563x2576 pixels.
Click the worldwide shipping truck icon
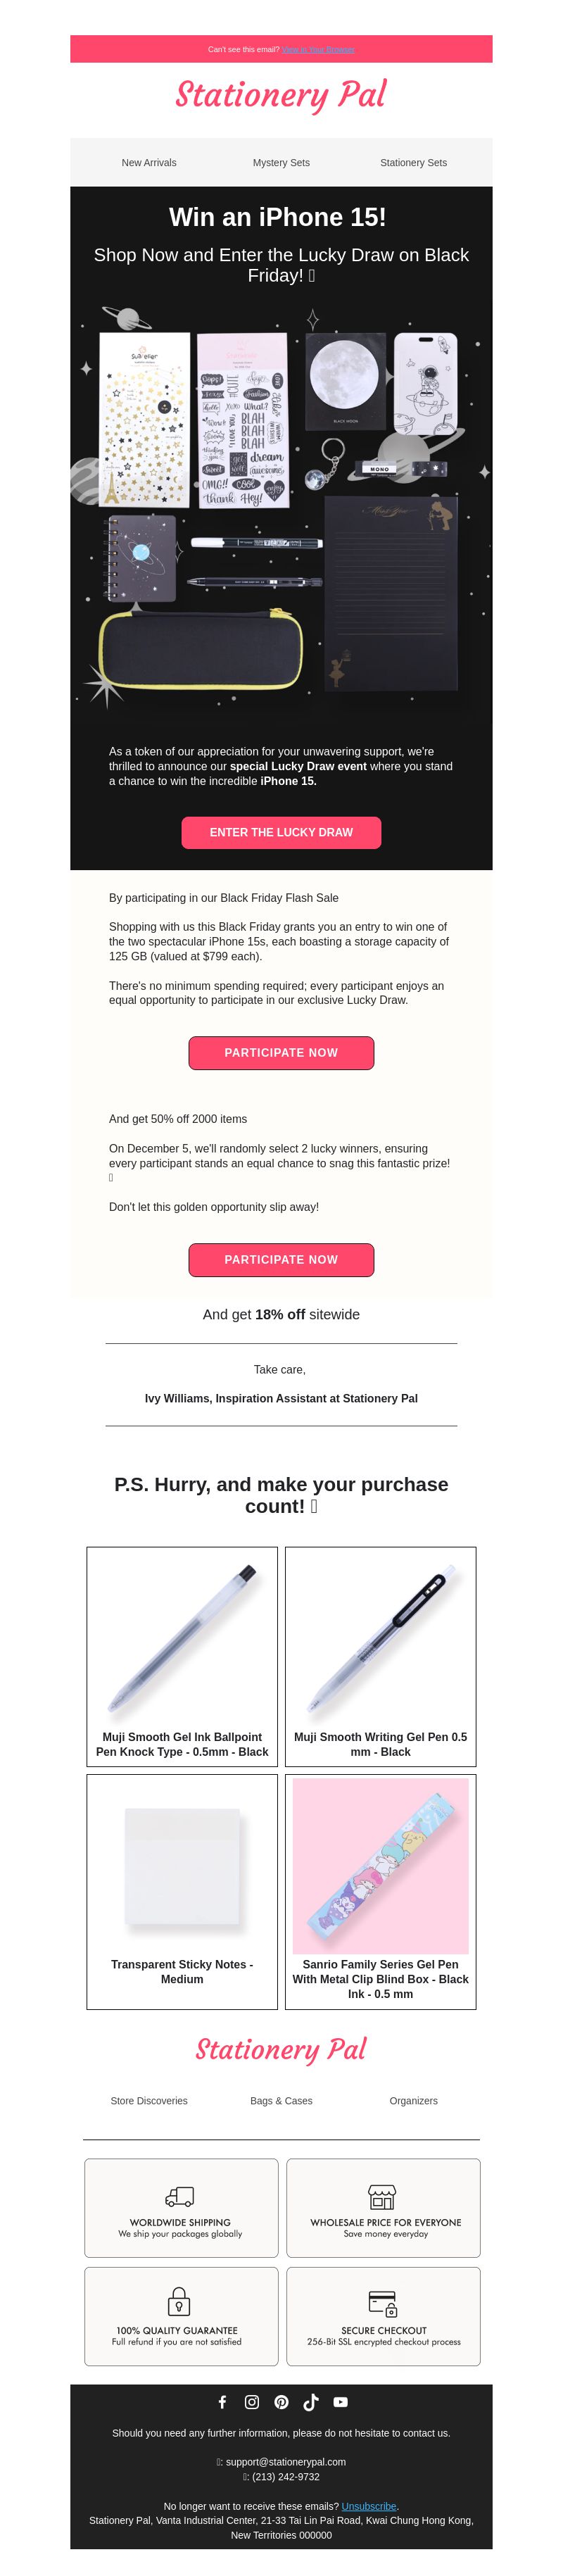(x=180, y=2195)
